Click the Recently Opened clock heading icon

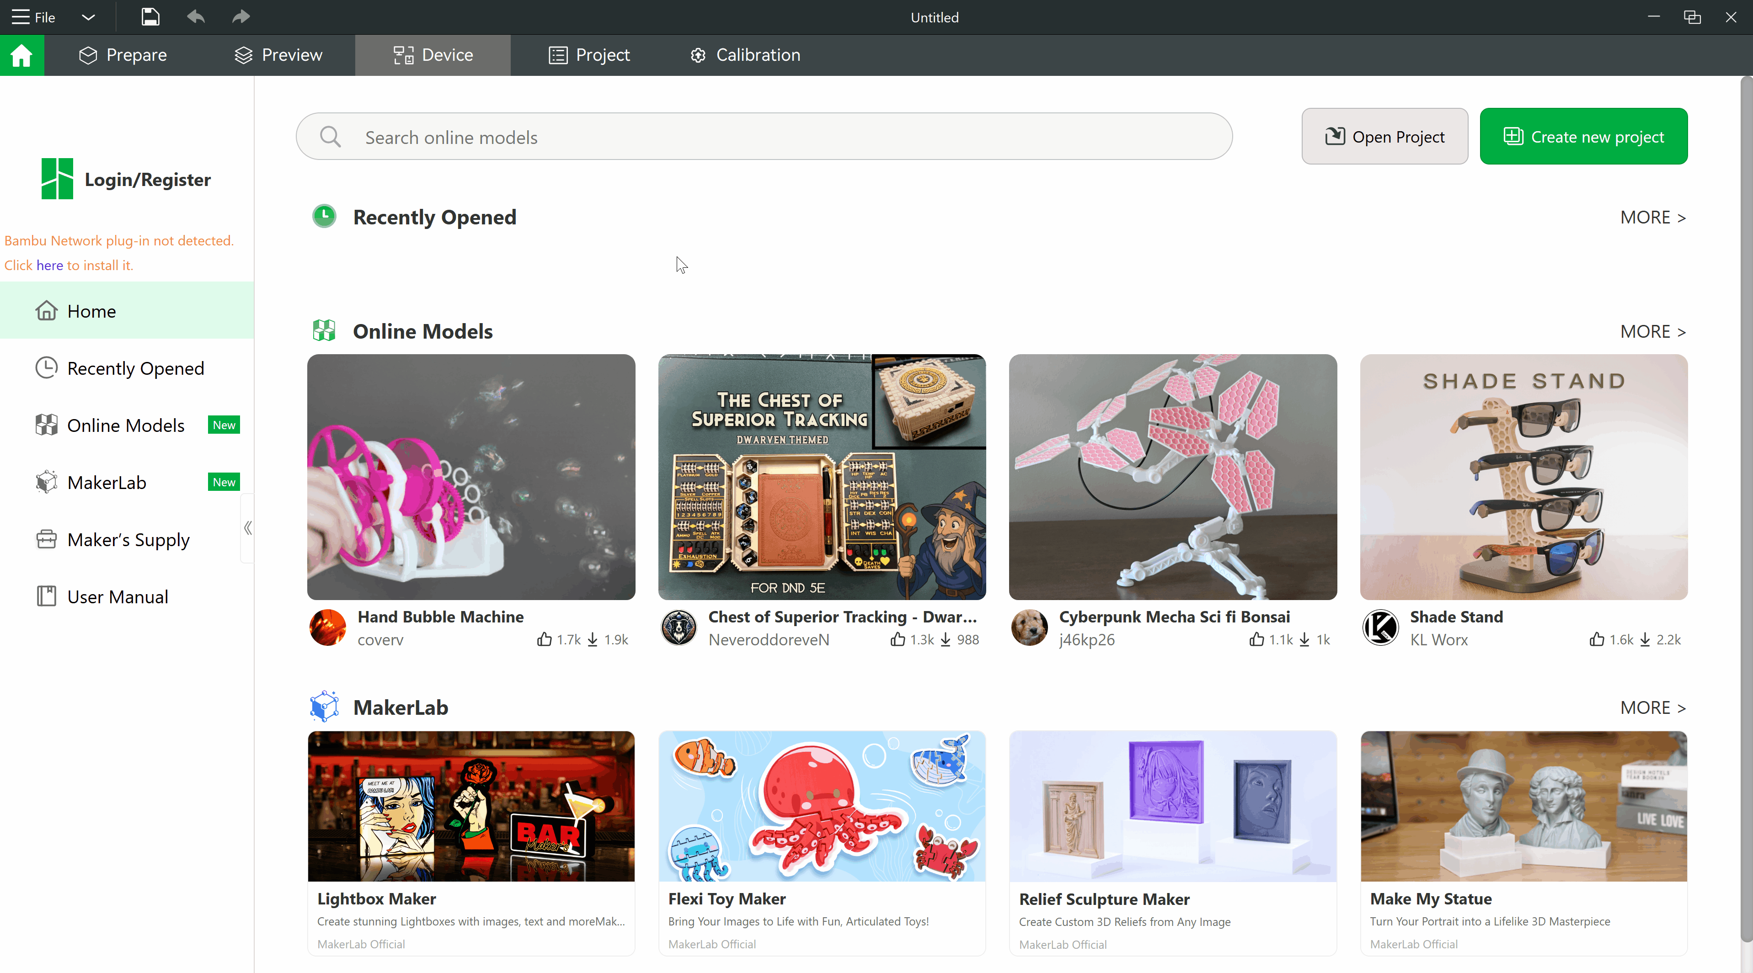coord(325,216)
